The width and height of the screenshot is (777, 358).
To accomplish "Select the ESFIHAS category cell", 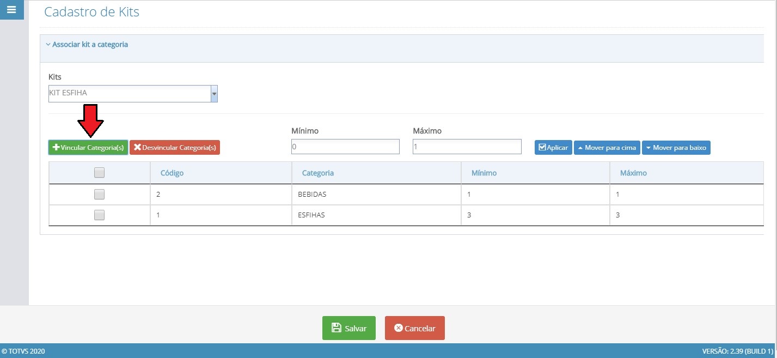I will pos(376,215).
